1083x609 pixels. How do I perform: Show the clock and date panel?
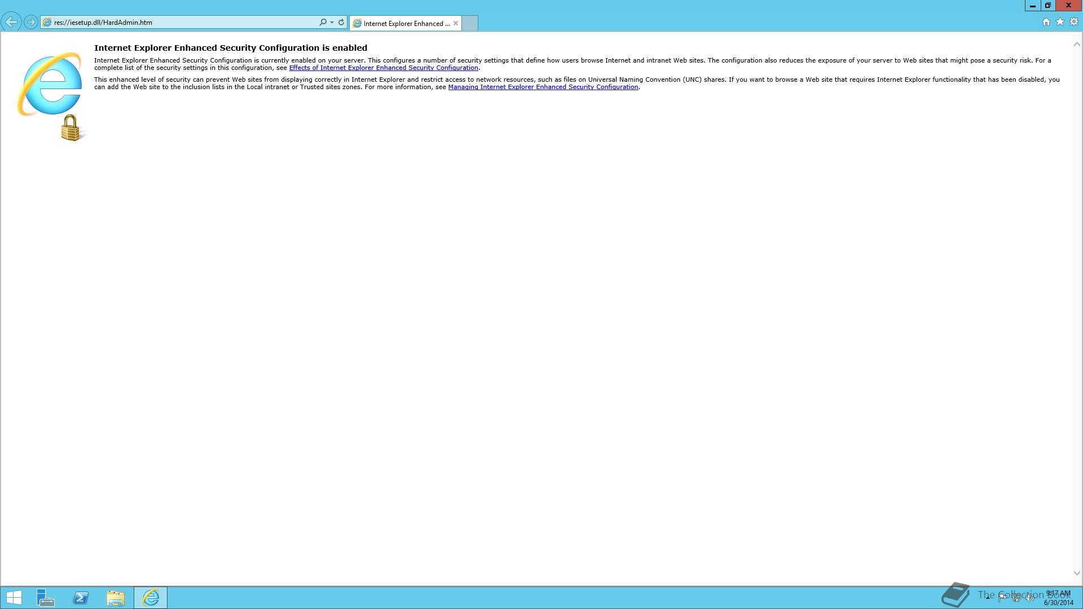click(x=1058, y=598)
